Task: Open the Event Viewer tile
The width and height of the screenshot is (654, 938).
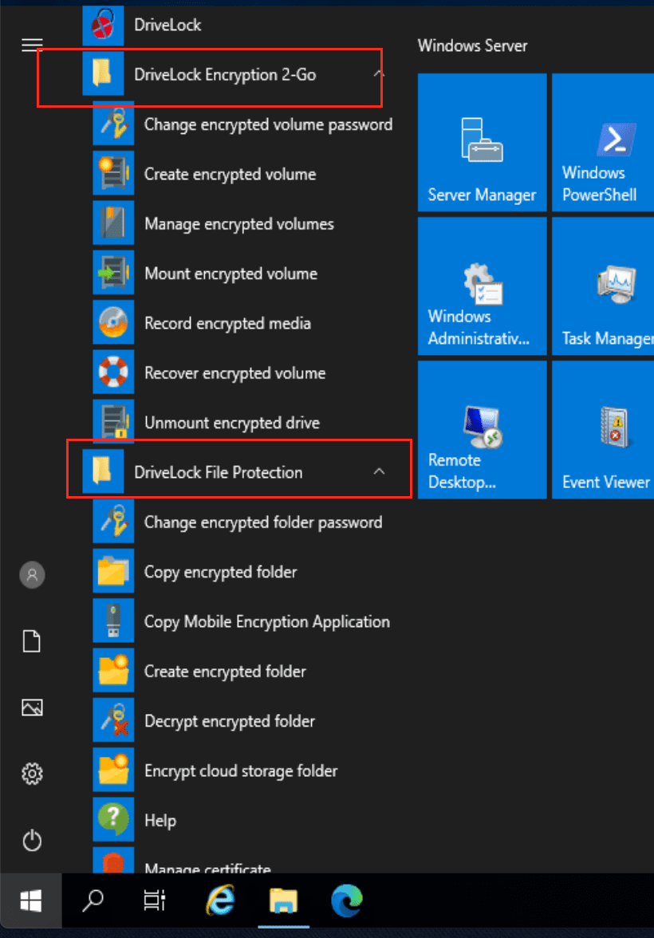Action: click(x=603, y=430)
